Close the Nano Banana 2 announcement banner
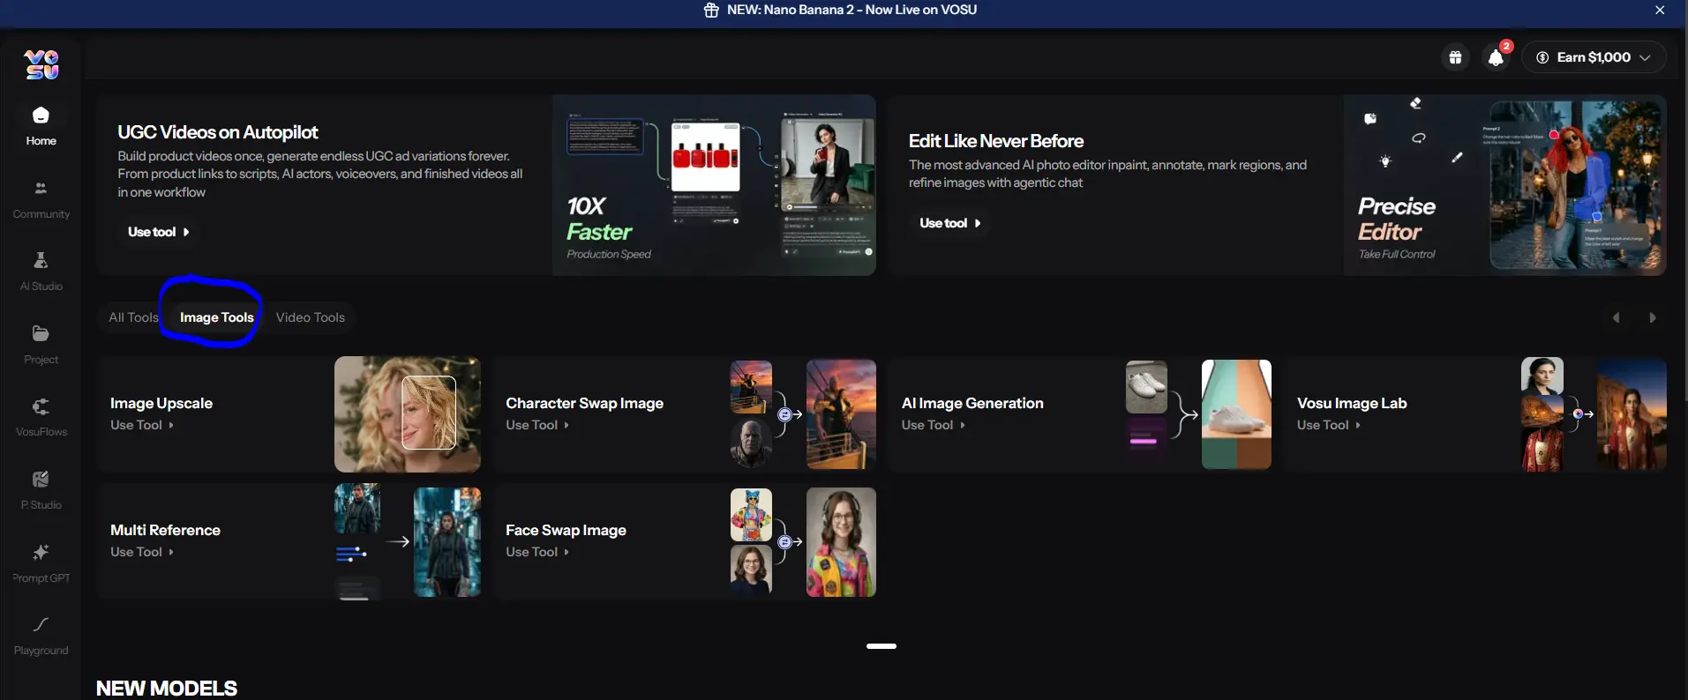This screenshot has height=700, width=1688. (1660, 10)
